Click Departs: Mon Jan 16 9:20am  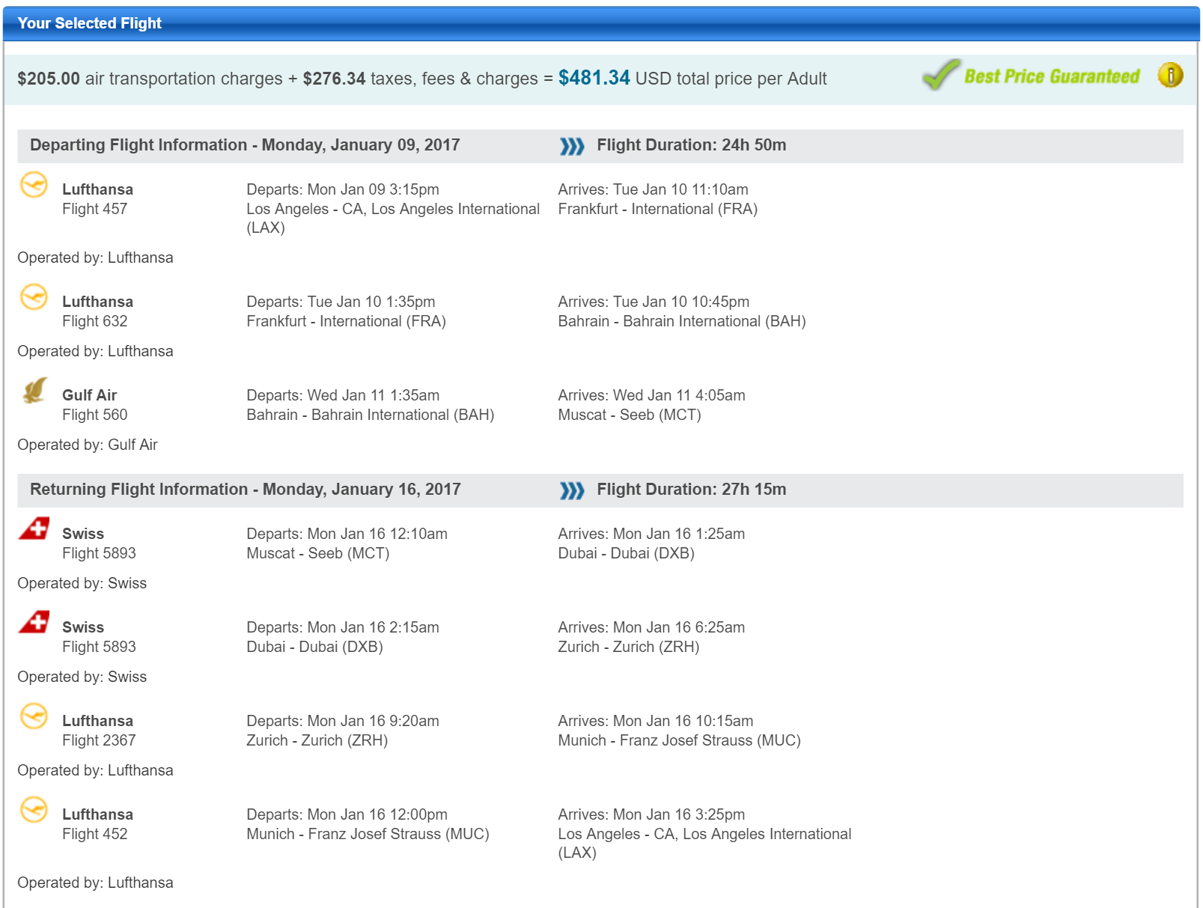point(343,721)
